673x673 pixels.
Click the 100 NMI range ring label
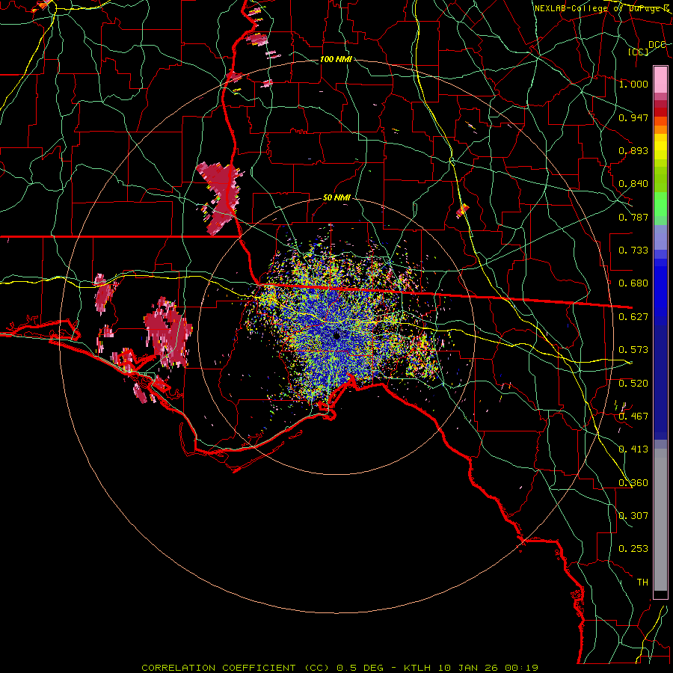[x=336, y=59]
